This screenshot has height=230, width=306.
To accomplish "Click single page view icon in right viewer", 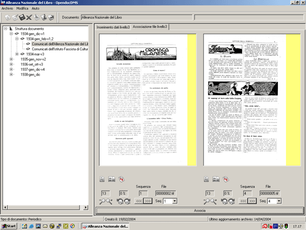I will click(207, 179).
